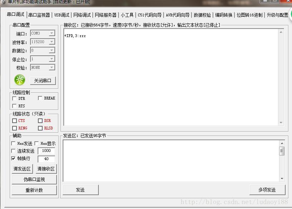Click the receive area scrollbar up arrow

point(281,32)
